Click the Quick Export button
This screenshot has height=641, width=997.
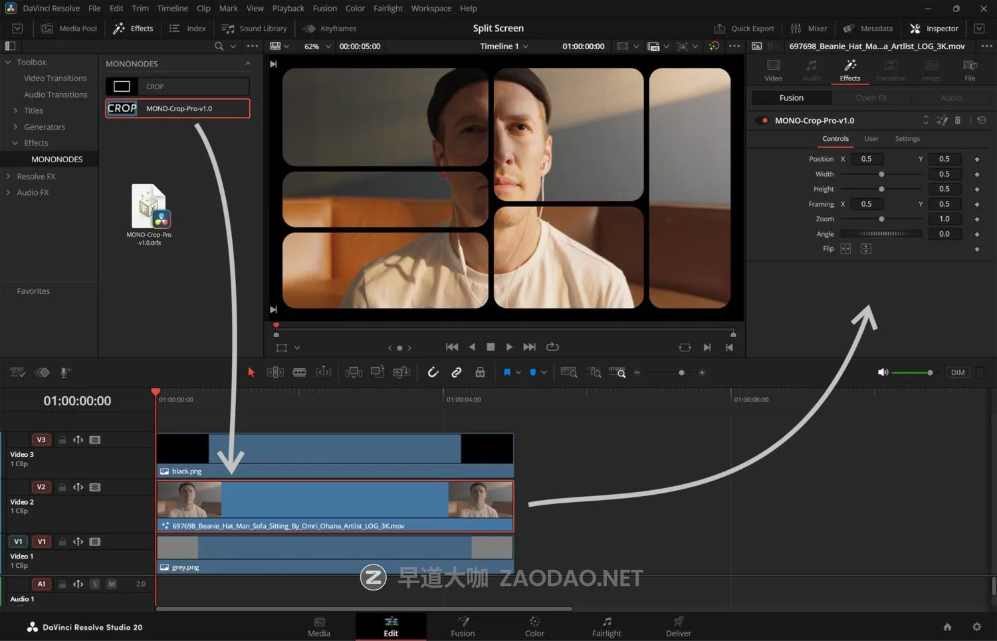744,29
